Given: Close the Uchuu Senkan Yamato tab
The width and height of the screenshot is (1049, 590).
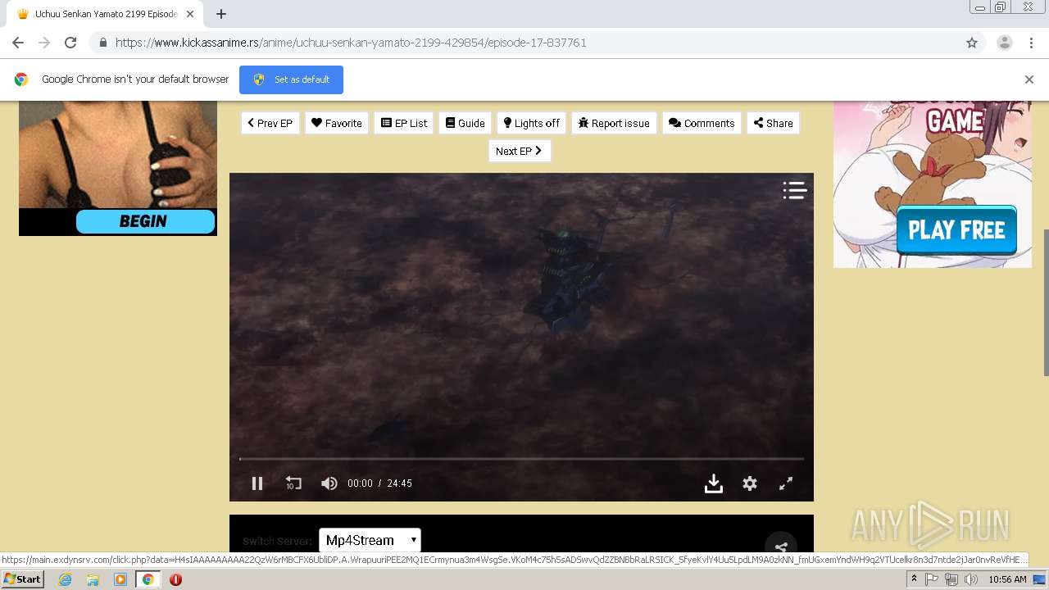Looking at the screenshot, I should pyautogui.click(x=192, y=14).
